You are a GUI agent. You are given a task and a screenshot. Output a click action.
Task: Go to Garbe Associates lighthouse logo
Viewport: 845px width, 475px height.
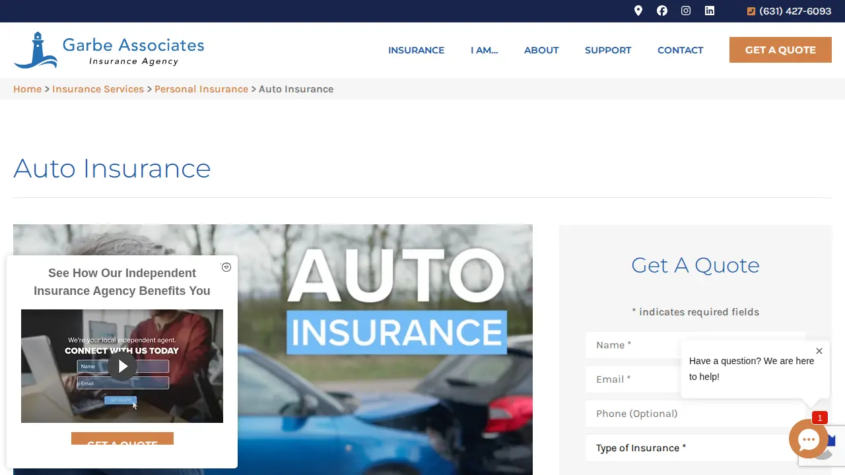click(x=109, y=50)
